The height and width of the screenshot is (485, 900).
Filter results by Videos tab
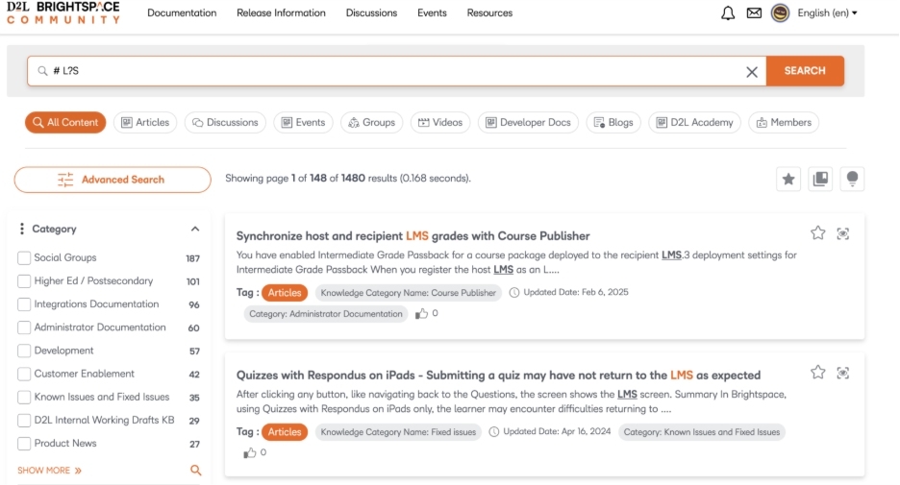click(x=440, y=122)
